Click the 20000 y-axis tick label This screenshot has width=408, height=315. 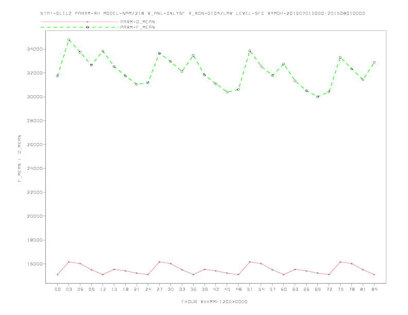tap(35, 216)
